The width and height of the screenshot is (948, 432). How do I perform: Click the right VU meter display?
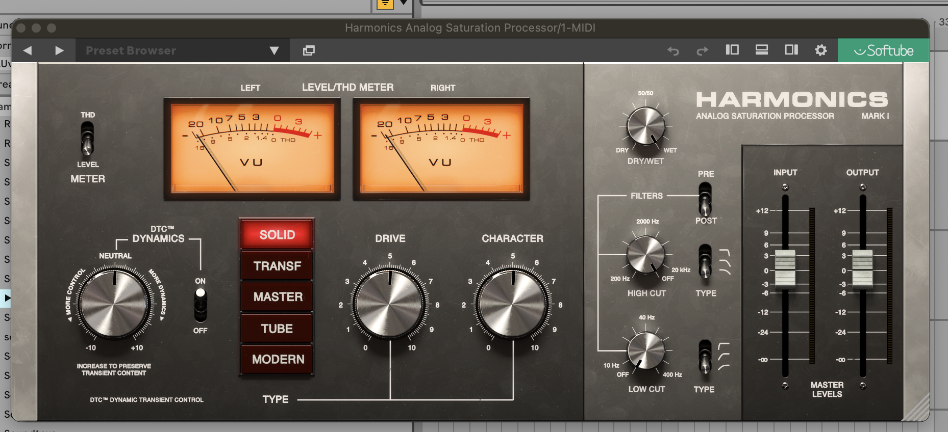pos(441,148)
